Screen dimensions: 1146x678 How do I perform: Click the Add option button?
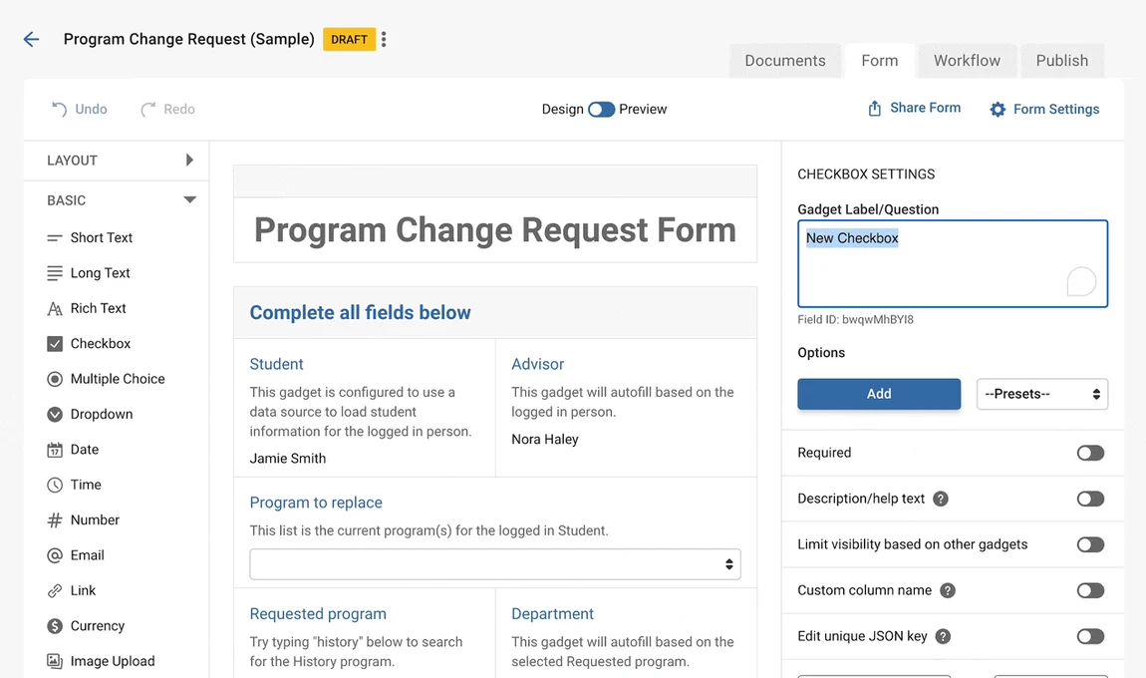click(879, 394)
